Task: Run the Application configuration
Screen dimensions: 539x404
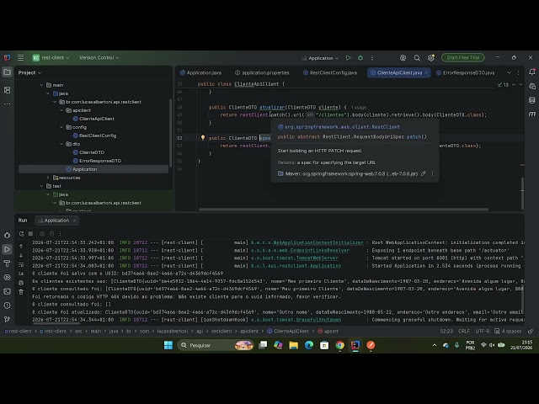Action: point(348,58)
